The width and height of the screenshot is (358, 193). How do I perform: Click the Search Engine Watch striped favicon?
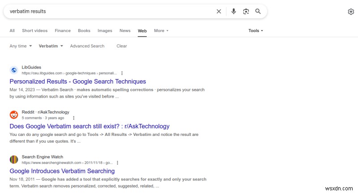click(14, 160)
